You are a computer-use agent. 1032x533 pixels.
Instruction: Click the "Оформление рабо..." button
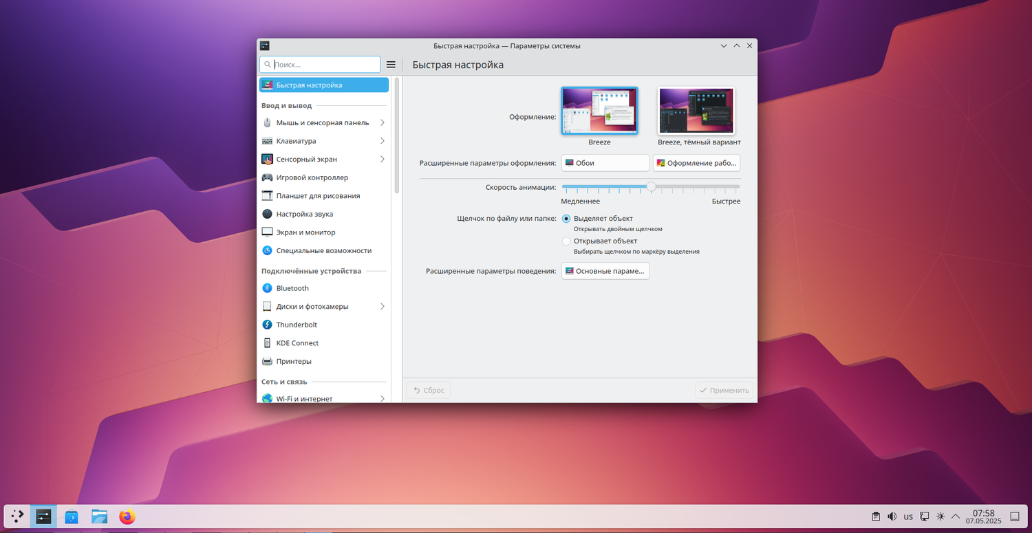click(696, 163)
